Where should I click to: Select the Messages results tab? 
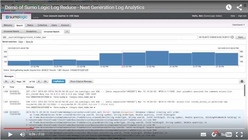click(9, 76)
